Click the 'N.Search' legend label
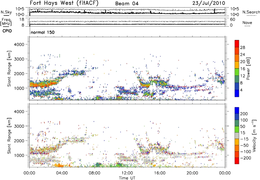 (251, 12)
